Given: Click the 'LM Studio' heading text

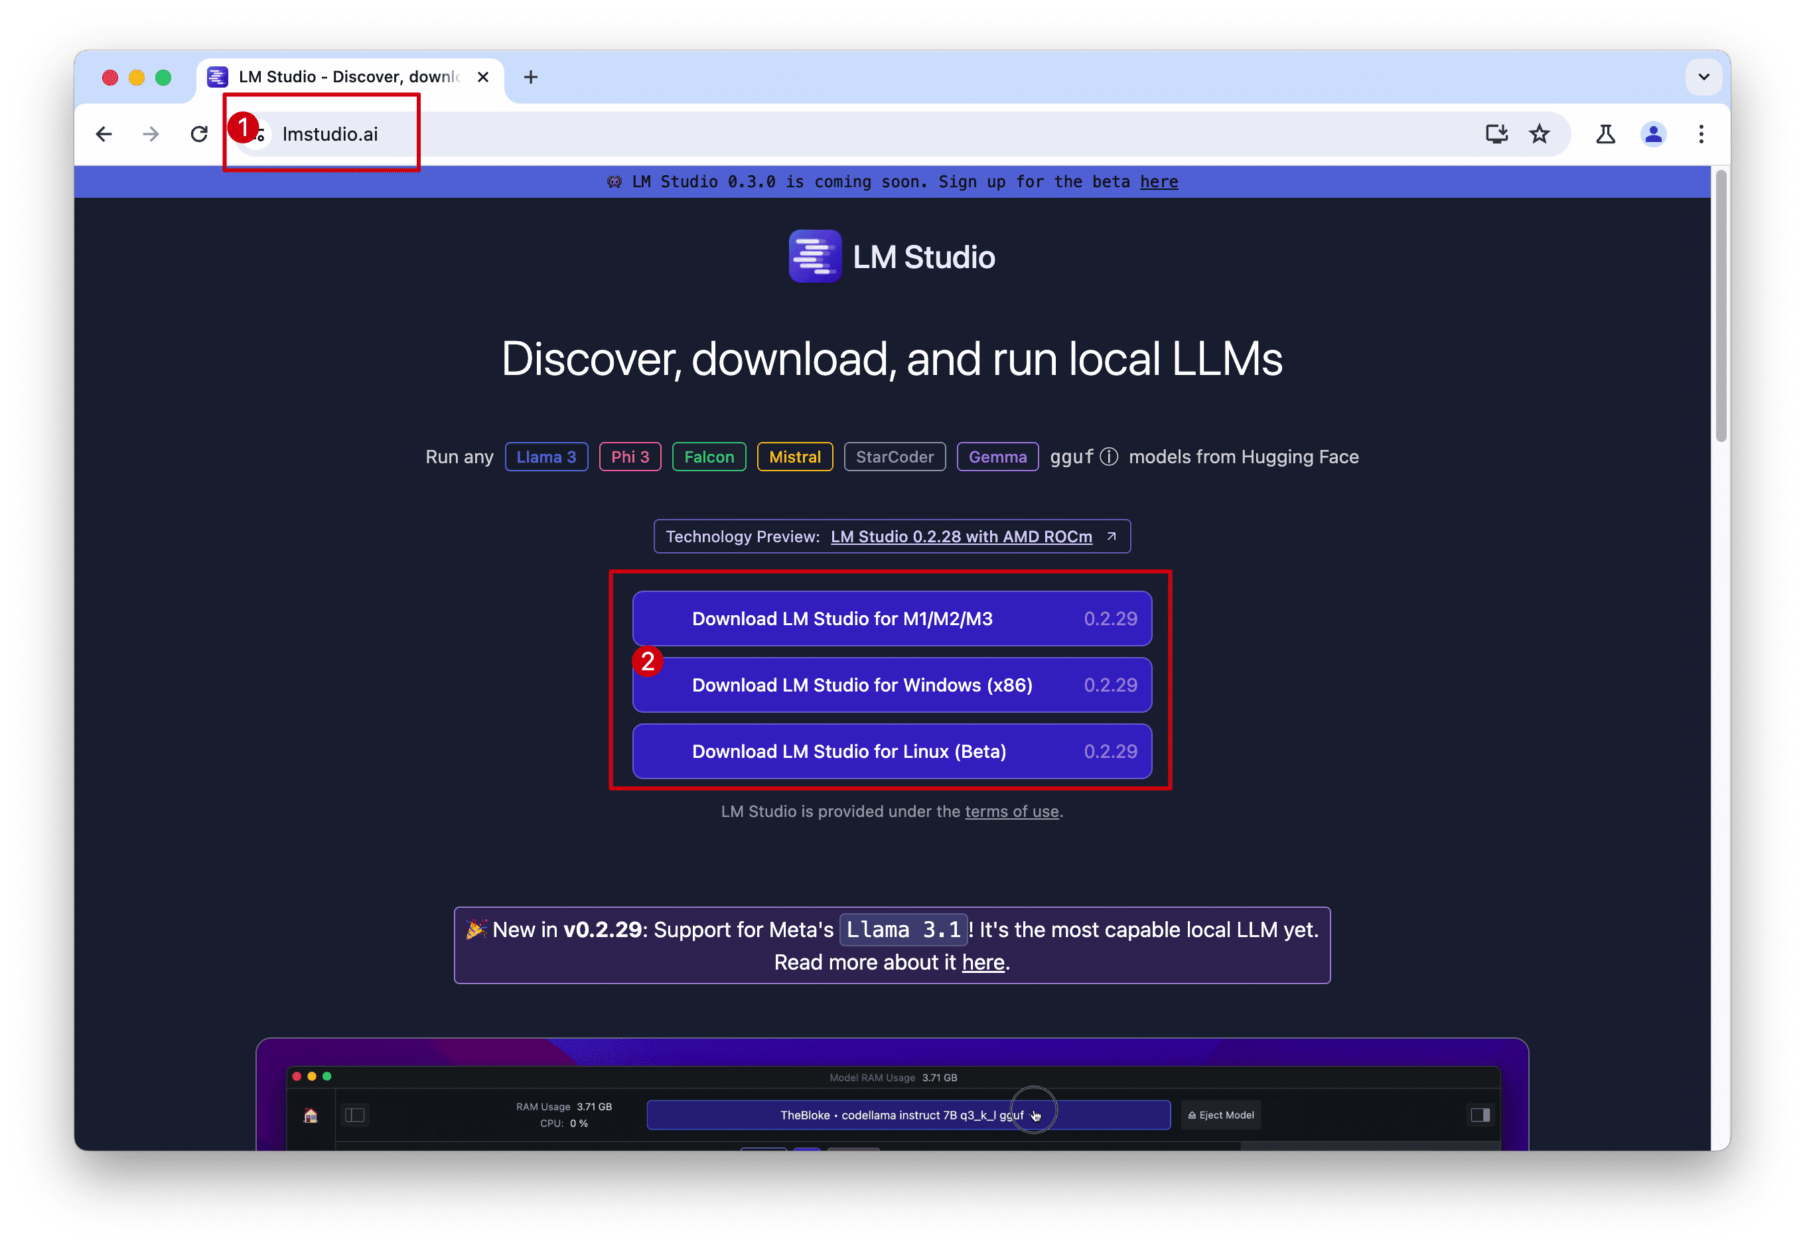Looking at the screenshot, I should [x=923, y=257].
